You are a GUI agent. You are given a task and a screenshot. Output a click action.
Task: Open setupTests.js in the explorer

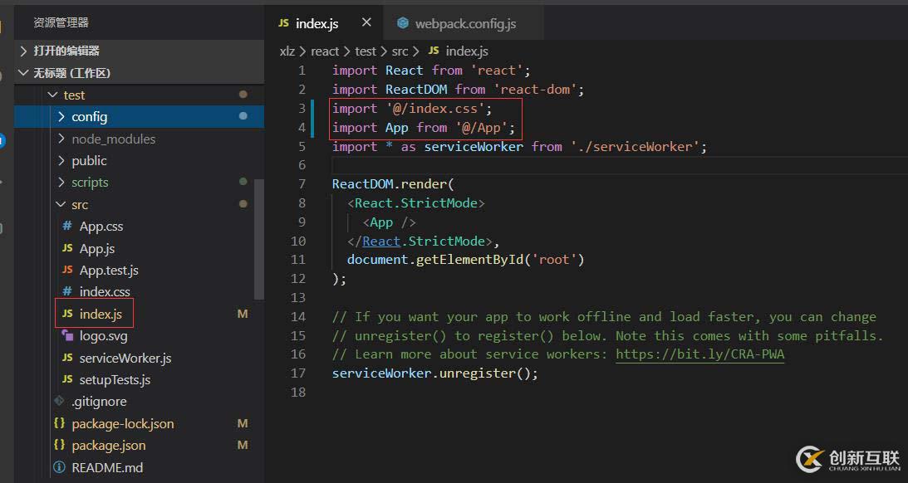coord(115,380)
